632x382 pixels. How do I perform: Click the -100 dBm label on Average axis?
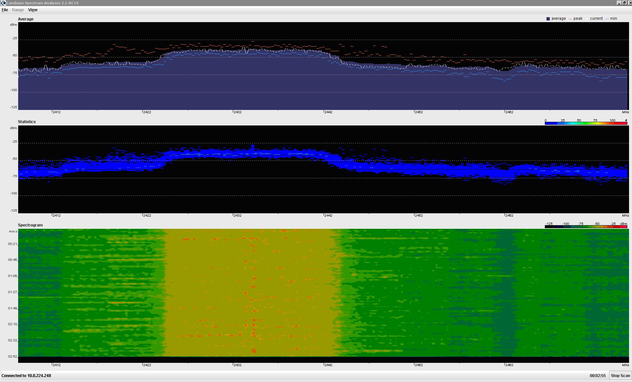click(x=13, y=90)
